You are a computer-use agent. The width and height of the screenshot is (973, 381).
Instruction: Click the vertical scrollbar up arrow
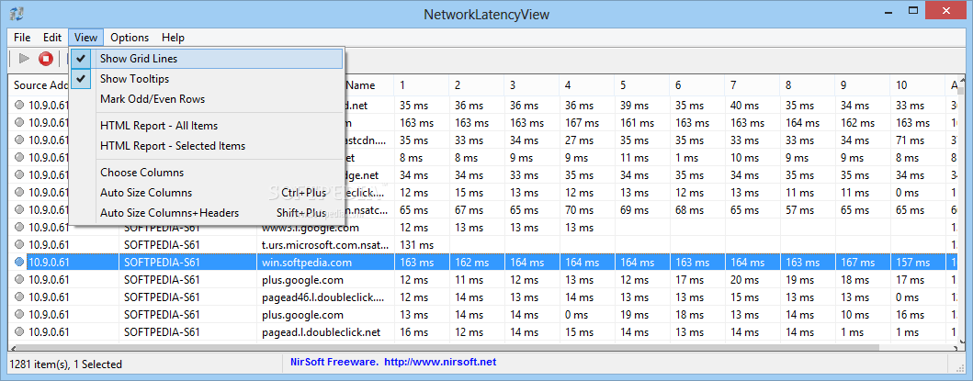pyautogui.click(x=961, y=82)
